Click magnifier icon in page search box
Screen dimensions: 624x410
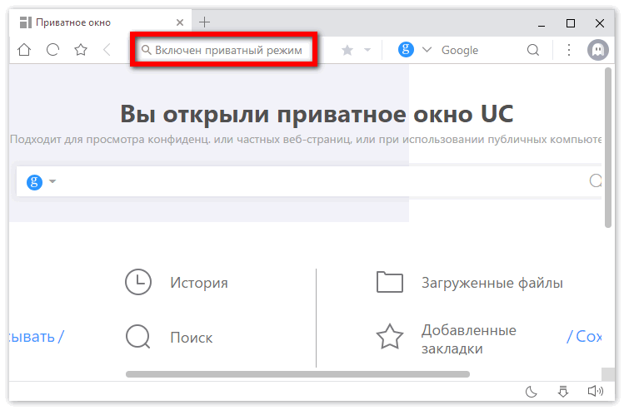(596, 180)
